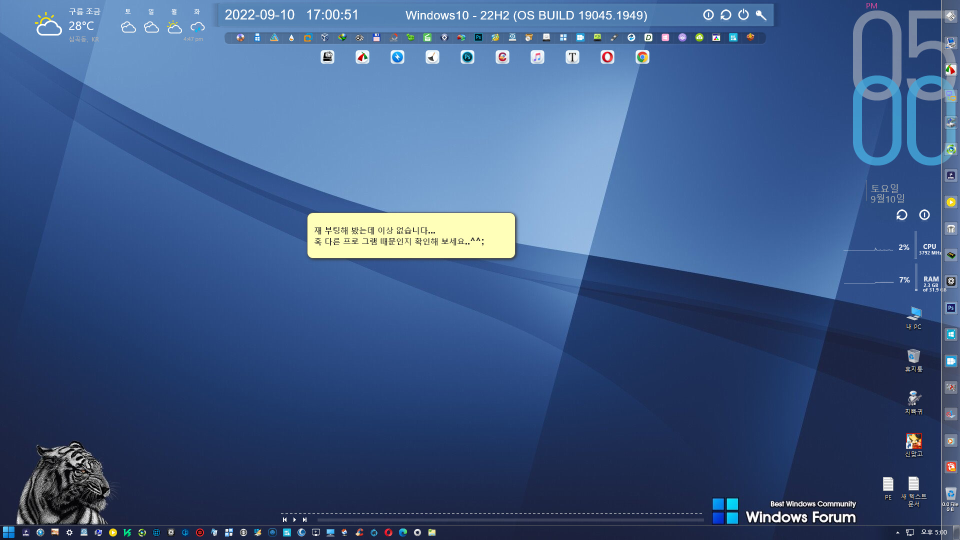Open the 내 PC desktop icon
The image size is (960, 540).
(x=914, y=318)
